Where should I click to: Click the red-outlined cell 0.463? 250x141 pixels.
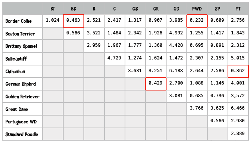click(x=73, y=21)
